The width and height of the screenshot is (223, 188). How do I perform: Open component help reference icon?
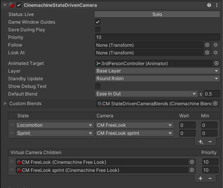click(x=209, y=5)
